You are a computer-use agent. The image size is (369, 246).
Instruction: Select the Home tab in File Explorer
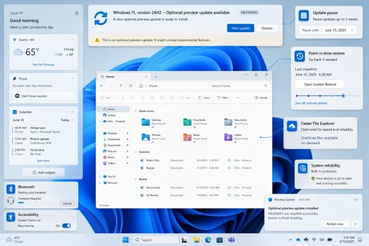pyautogui.click(x=124, y=77)
